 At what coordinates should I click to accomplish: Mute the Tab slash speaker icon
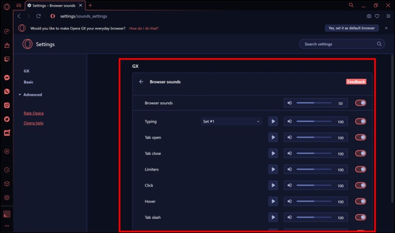click(x=290, y=218)
